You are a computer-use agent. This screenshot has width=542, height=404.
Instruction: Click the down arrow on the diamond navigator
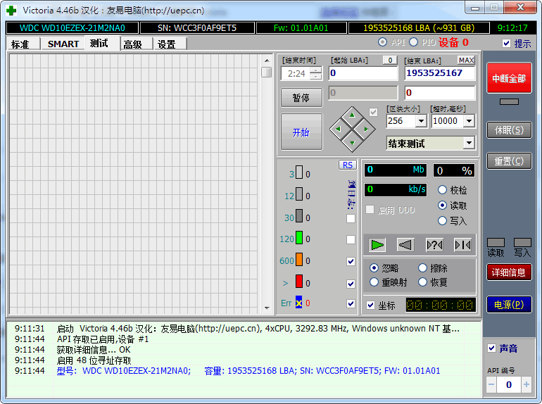pyautogui.click(x=352, y=143)
